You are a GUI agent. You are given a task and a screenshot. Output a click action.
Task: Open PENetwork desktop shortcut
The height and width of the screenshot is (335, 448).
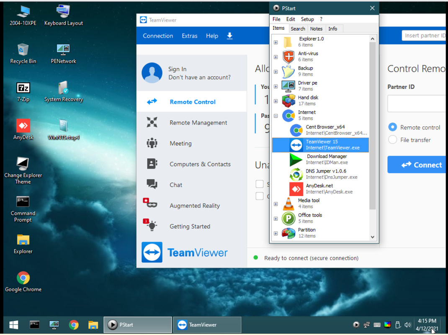click(x=63, y=54)
